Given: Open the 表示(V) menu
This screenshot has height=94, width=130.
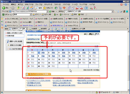Looking at the screenshot, I should [20, 4].
